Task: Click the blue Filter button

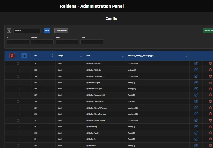Action: [x=47, y=31]
